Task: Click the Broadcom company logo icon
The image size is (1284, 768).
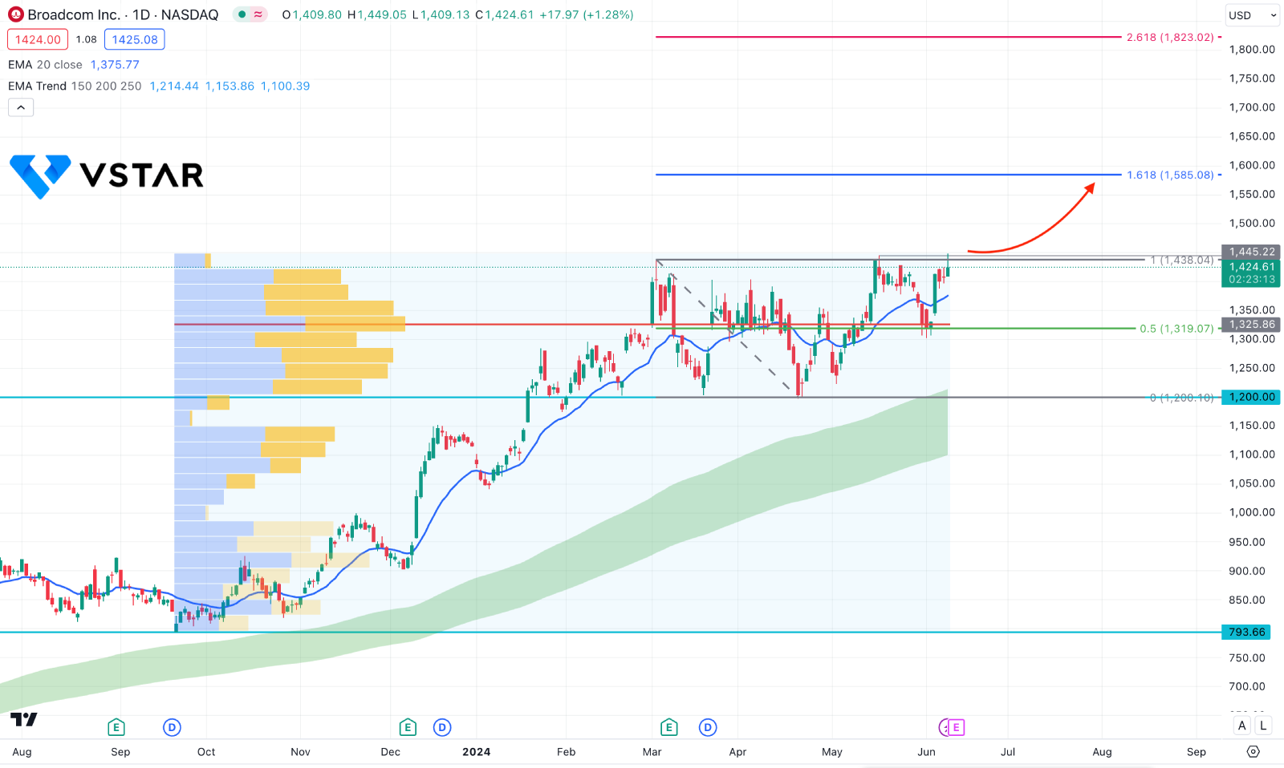Action: [x=15, y=14]
